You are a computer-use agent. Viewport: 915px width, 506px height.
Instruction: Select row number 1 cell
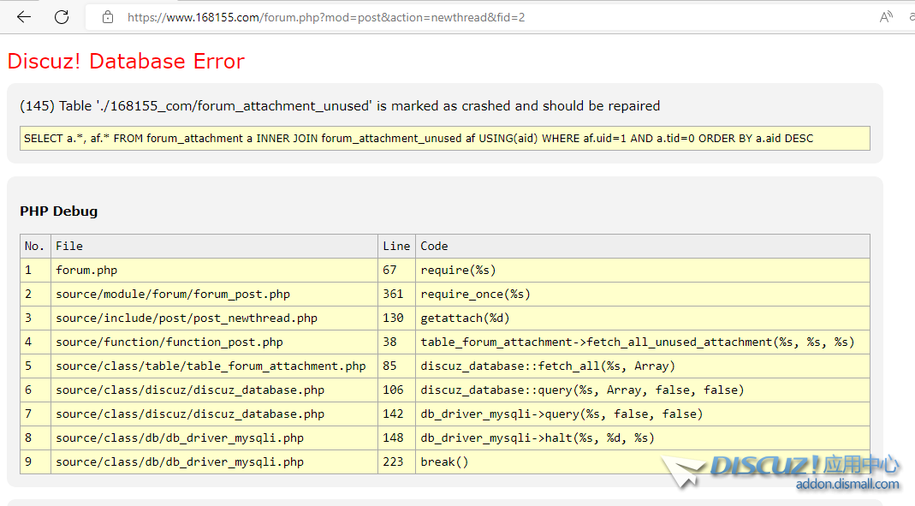click(36, 271)
